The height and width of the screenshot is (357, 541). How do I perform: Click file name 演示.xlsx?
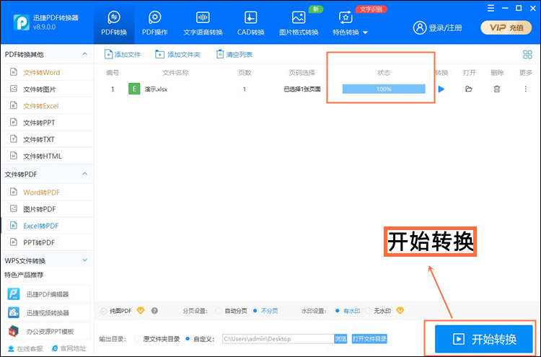tap(156, 89)
